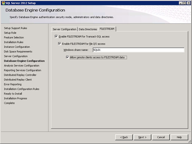Click Setup Role in the step list

(10, 33)
